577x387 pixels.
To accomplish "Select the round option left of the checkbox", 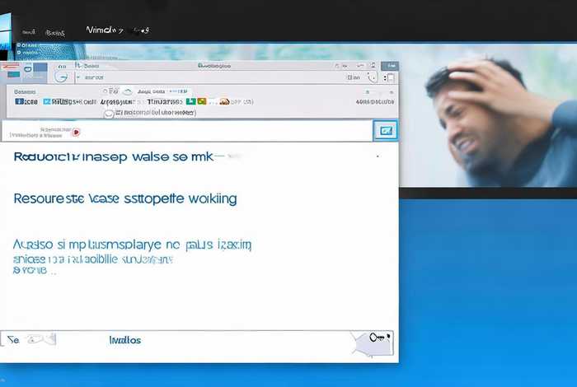I will (x=109, y=114).
